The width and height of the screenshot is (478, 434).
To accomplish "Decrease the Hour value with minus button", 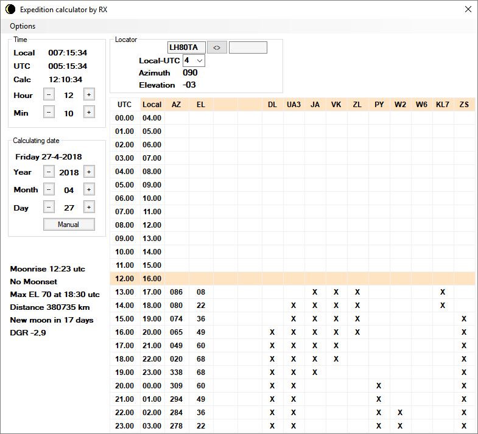I will click(x=49, y=94).
